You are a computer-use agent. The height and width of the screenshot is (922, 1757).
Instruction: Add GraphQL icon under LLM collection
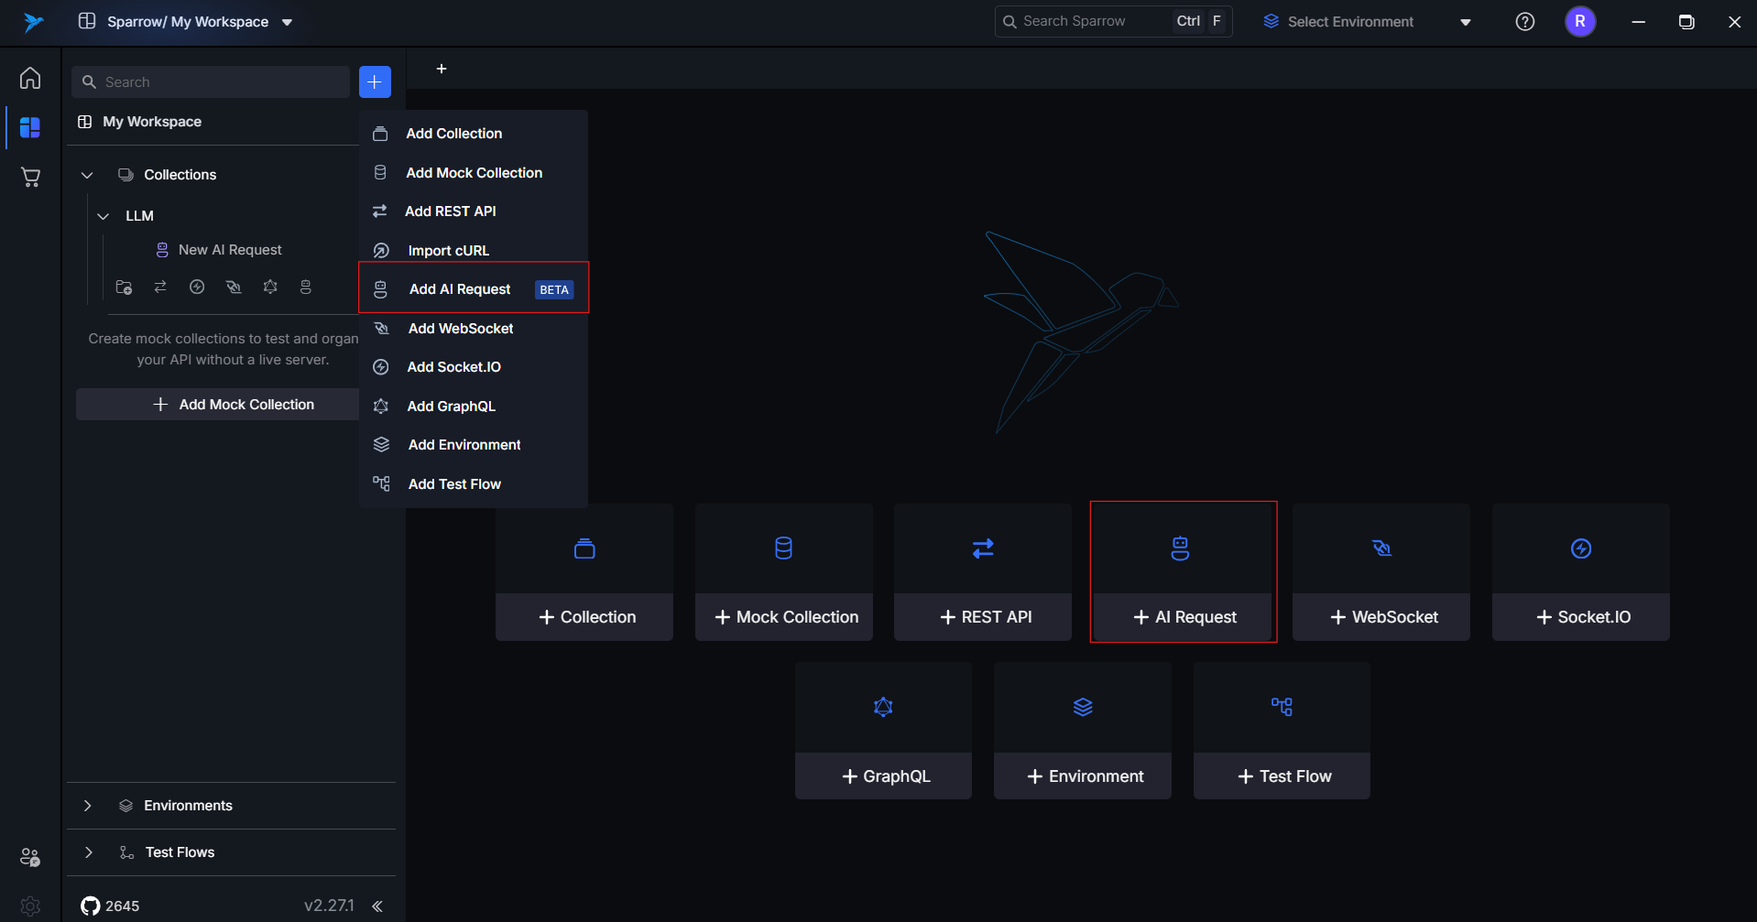point(270,287)
